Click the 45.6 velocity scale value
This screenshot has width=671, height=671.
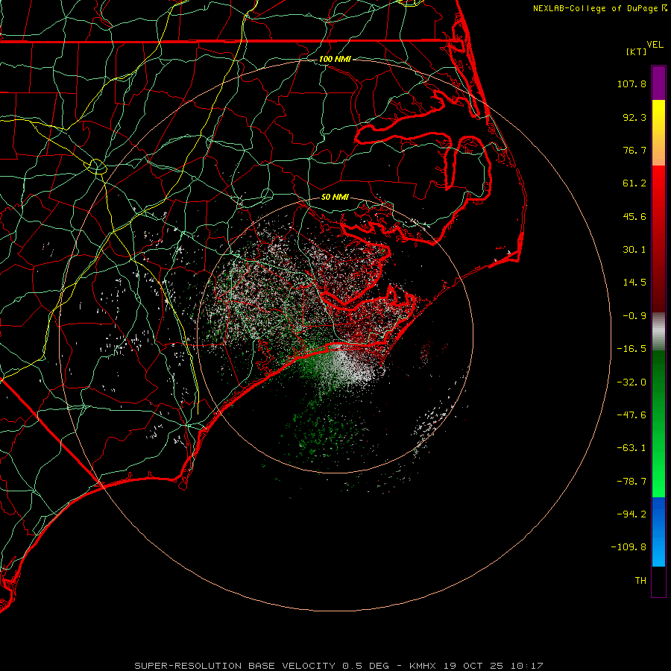(x=634, y=216)
